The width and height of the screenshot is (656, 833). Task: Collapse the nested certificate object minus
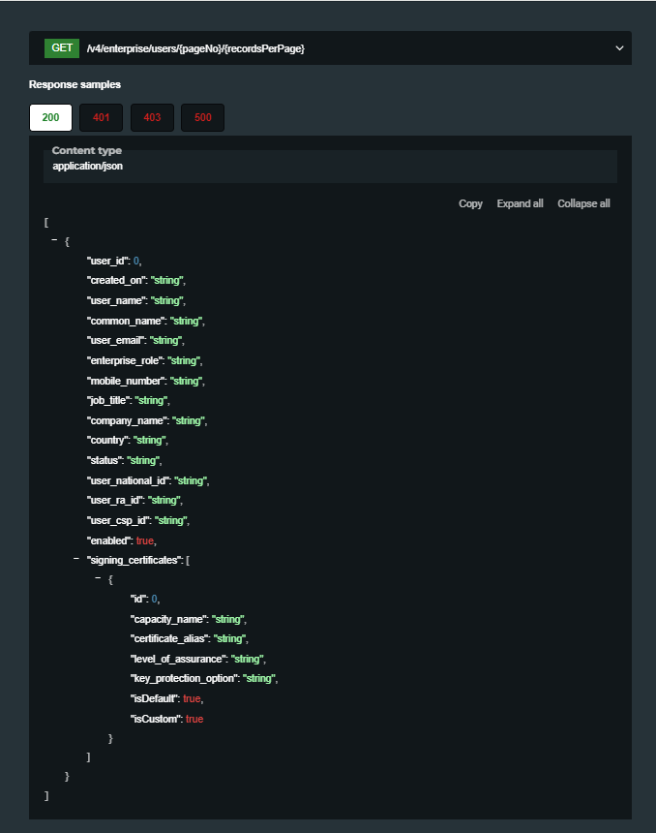click(x=98, y=578)
